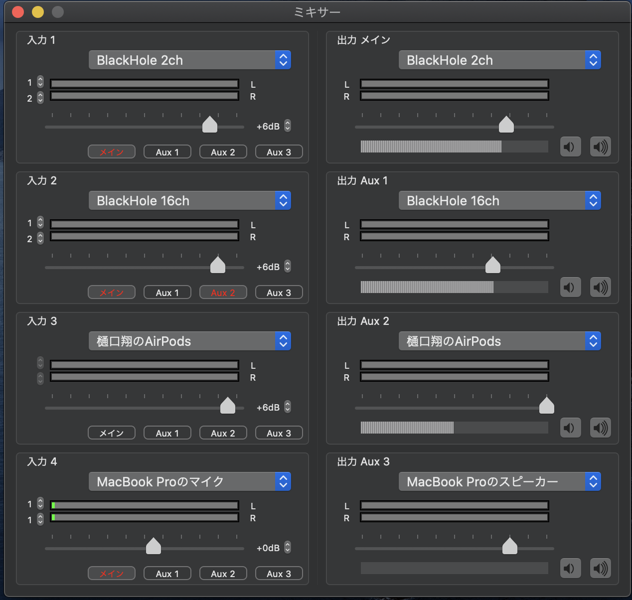The width and height of the screenshot is (632, 600).
Task: Click Input 4 L channel stepper
Action: pyautogui.click(x=40, y=504)
